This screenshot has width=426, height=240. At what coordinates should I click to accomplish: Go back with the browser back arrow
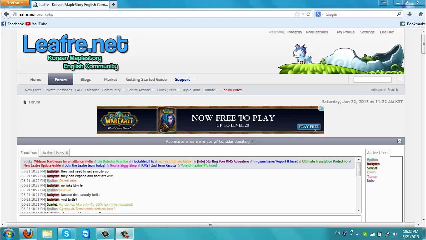(x=6, y=14)
